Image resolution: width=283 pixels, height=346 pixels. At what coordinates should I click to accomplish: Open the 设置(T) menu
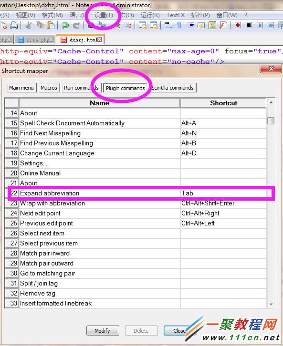pos(104,15)
